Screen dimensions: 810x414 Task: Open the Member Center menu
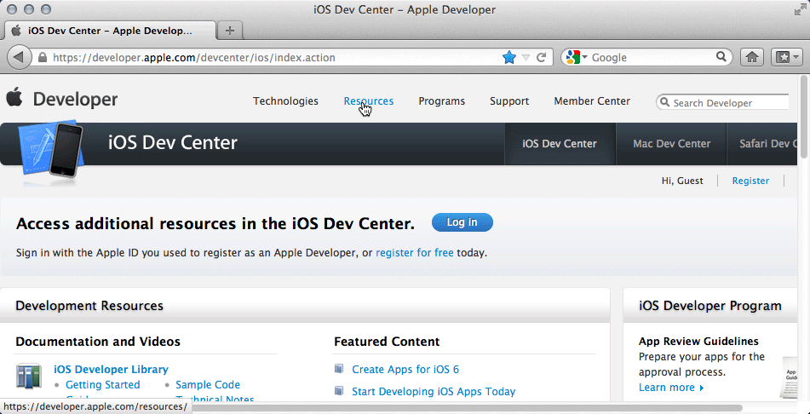tap(592, 101)
